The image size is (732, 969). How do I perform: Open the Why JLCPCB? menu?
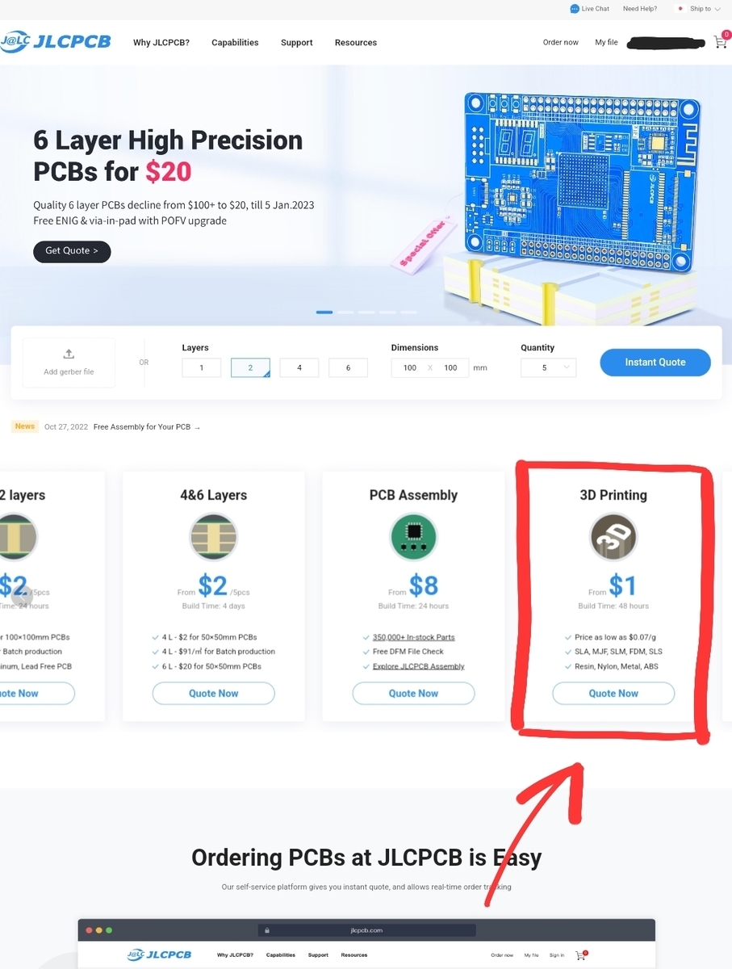click(x=161, y=43)
